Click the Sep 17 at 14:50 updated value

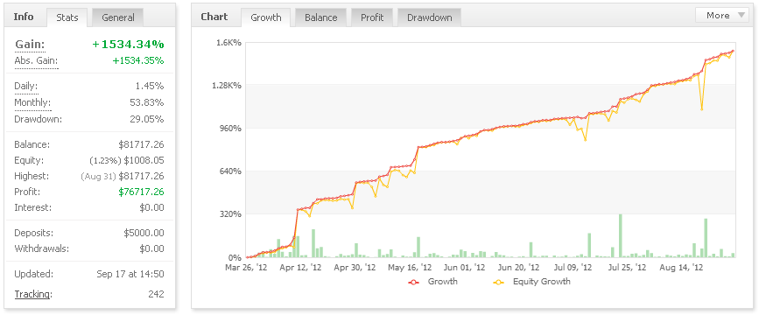click(130, 274)
